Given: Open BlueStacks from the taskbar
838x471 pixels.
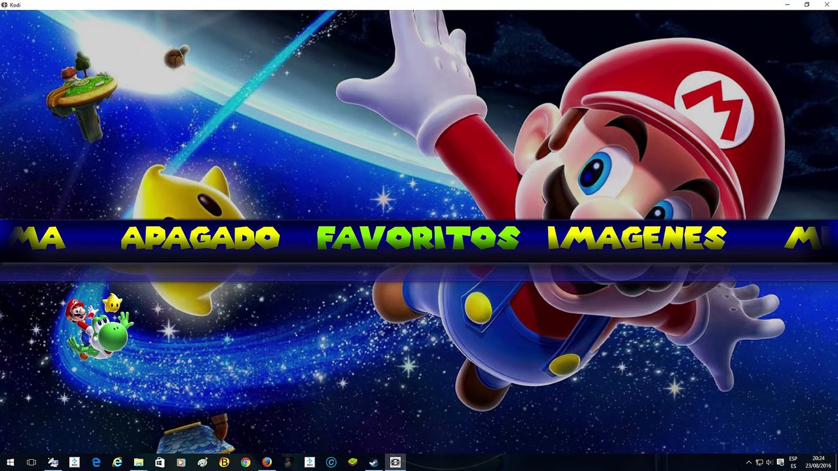Looking at the screenshot, I should 352,462.
